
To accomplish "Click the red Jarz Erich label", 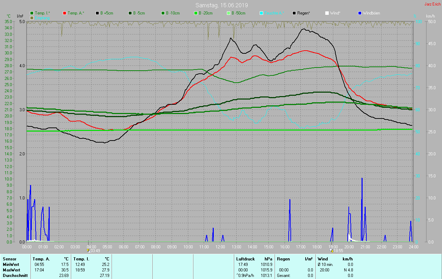I will pos(432,4).
